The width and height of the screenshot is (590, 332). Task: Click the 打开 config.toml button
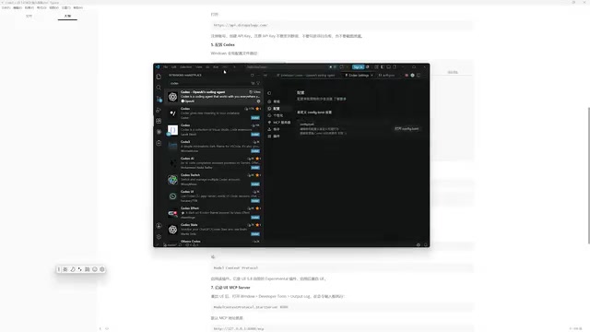coord(407,129)
